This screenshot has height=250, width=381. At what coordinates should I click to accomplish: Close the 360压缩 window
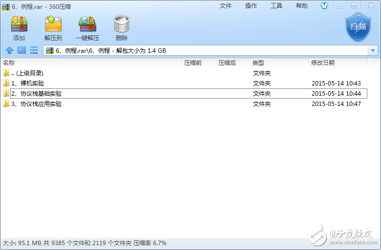pyautogui.click(x=371, y=5)
